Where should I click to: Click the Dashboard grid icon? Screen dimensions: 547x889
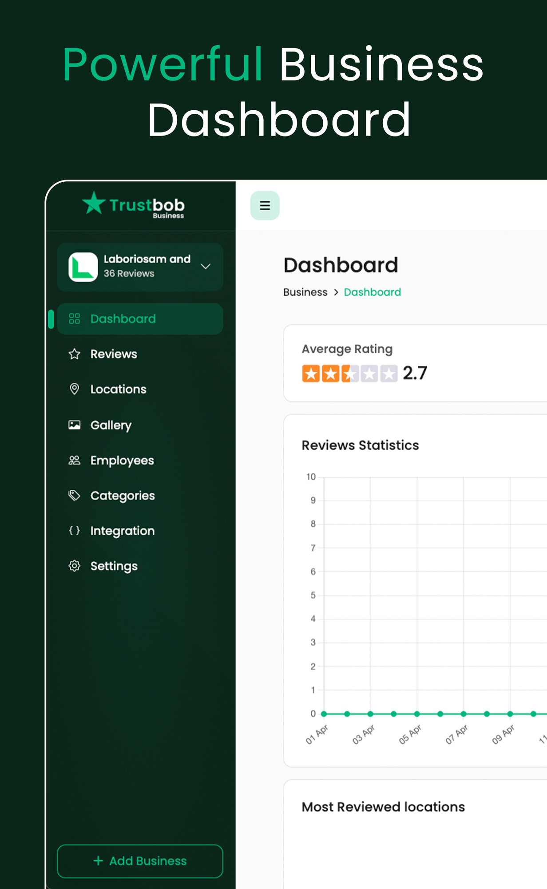pos(75,319)
